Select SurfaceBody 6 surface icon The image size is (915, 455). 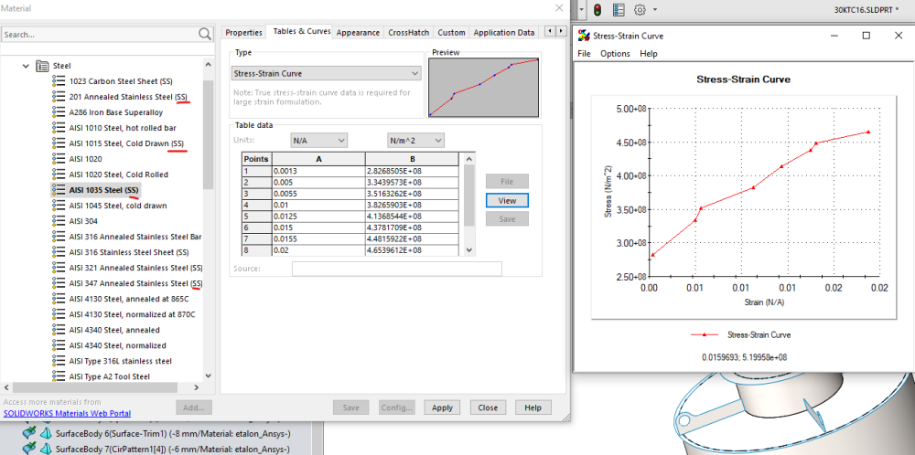tap(46, 434)
